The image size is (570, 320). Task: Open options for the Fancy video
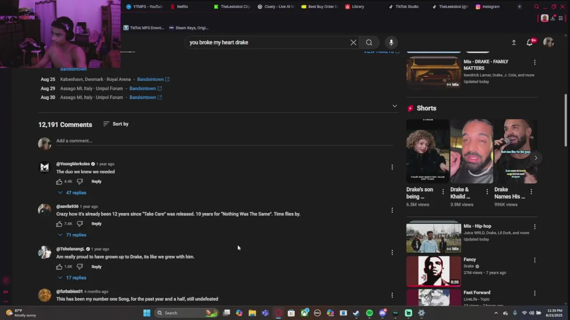pos(534,260)
